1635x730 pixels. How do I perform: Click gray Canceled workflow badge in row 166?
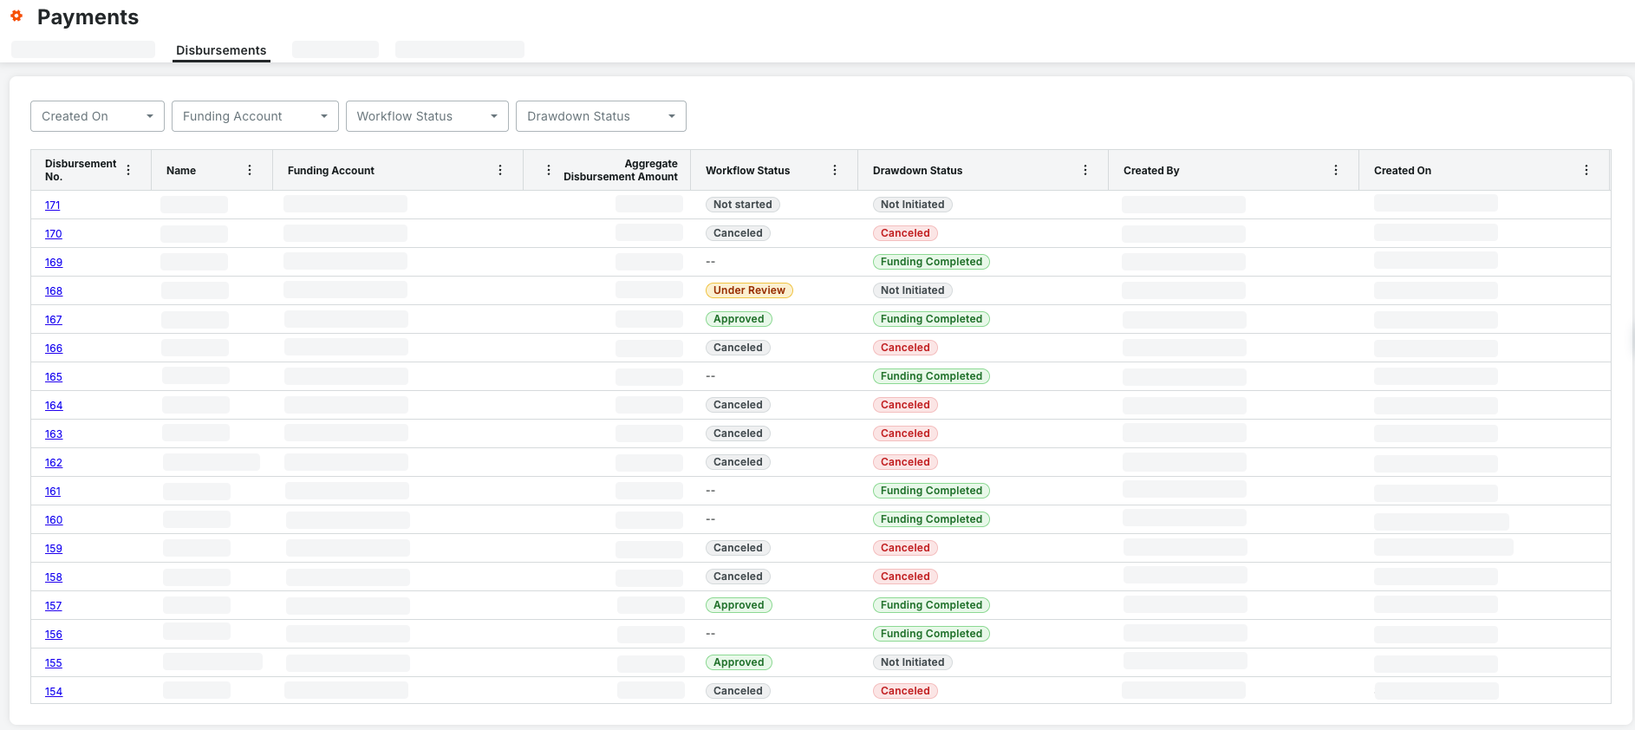click(738, 348)
